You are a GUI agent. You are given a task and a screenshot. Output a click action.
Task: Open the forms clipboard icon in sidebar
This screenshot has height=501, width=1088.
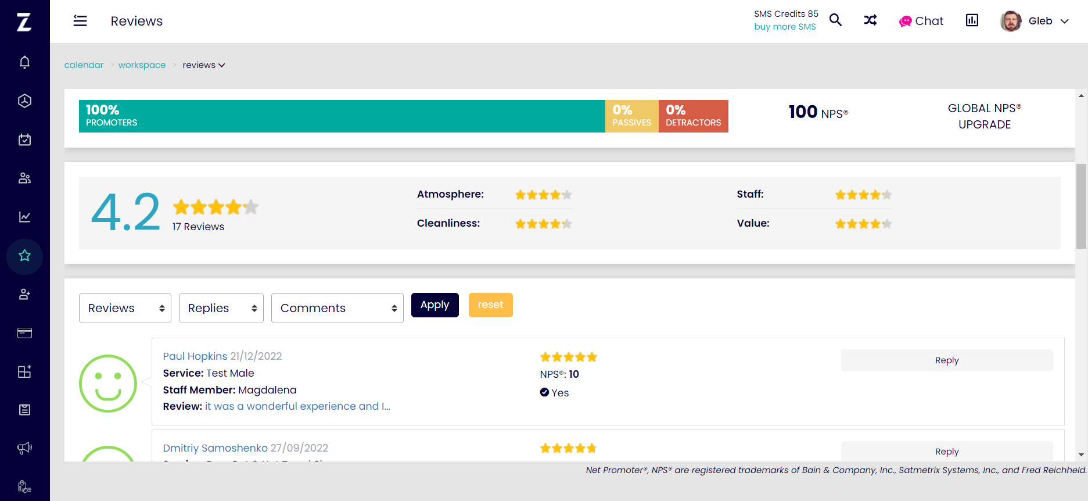pos(24,410)
